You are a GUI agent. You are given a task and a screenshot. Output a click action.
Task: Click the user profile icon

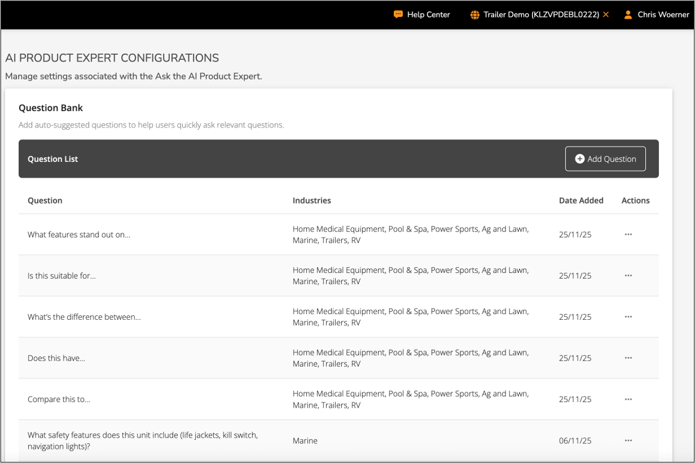tap(628, 15)
